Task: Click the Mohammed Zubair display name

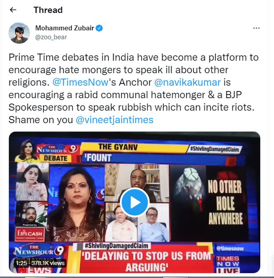Action: [65, 28]
